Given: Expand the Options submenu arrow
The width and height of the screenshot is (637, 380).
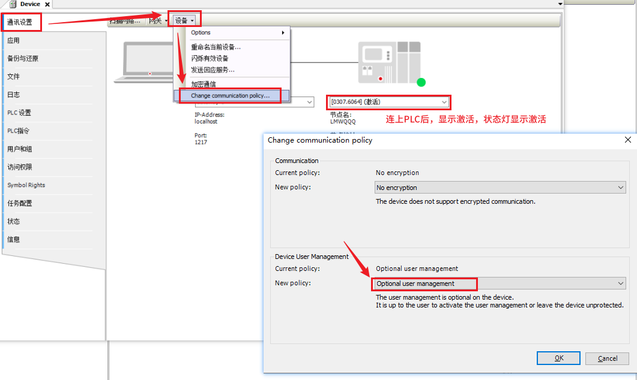Looking at the screenshot, I should click(283, 33).
